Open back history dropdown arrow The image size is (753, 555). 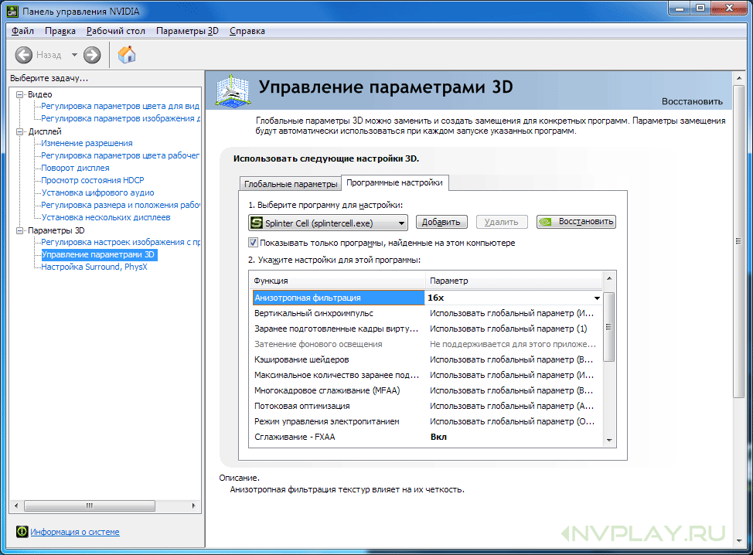[74, 55]
